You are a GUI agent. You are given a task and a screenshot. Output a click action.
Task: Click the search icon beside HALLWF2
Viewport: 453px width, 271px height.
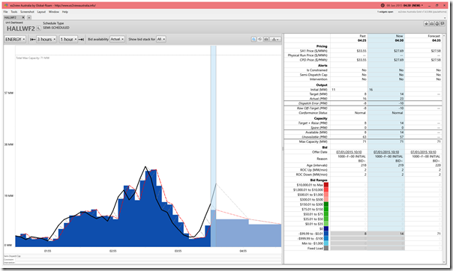click(38, 28)
